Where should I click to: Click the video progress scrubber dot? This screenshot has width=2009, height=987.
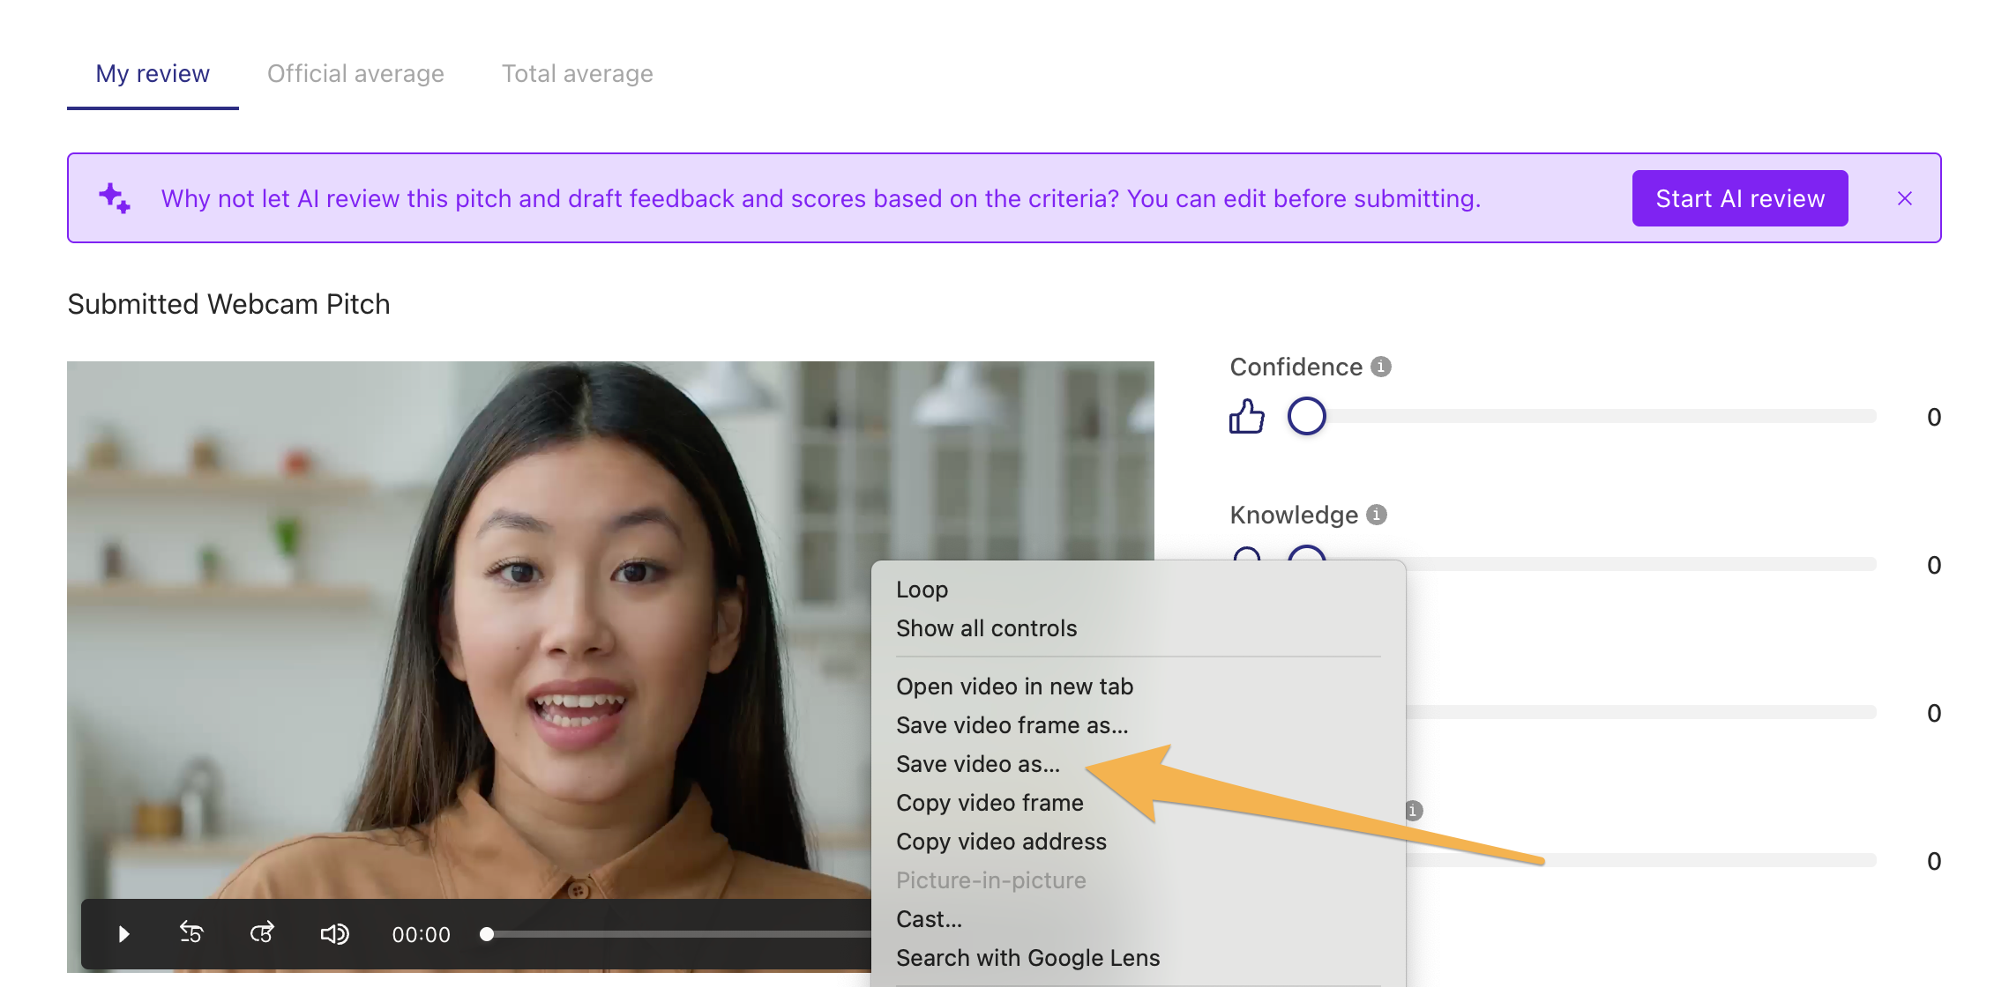[487, 934]
